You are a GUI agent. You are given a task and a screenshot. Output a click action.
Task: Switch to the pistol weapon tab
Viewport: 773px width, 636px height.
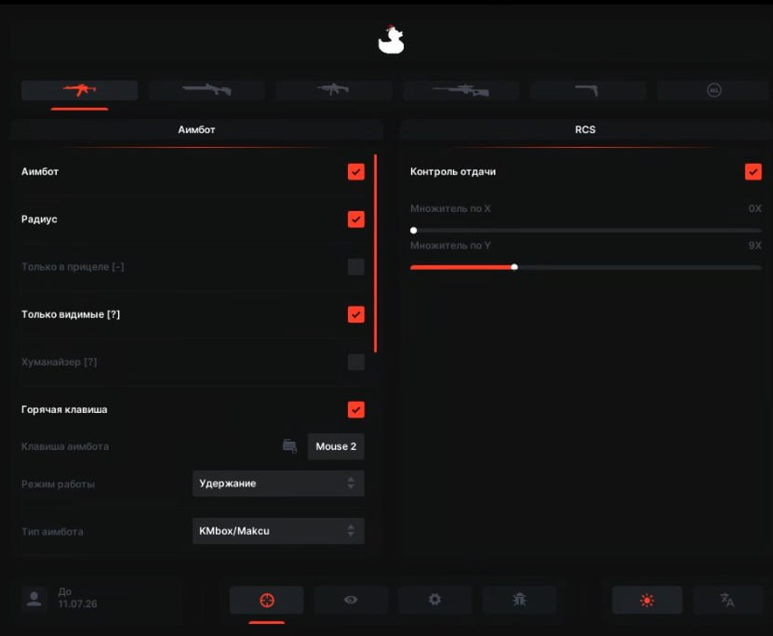pyautogui.click(x=588, y=90)
